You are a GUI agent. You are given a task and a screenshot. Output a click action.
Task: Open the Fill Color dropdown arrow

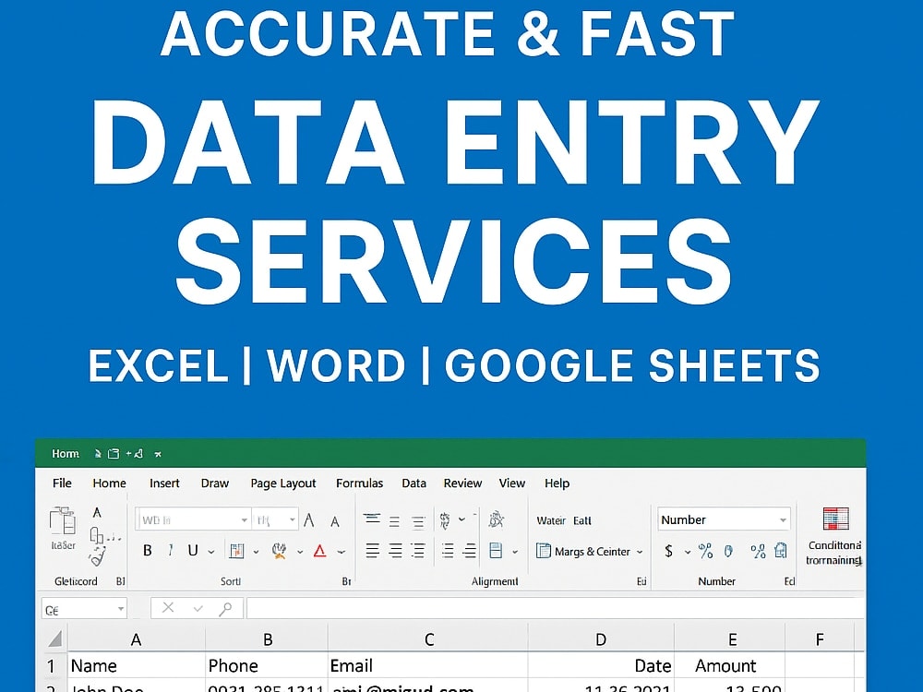[300, 552]
